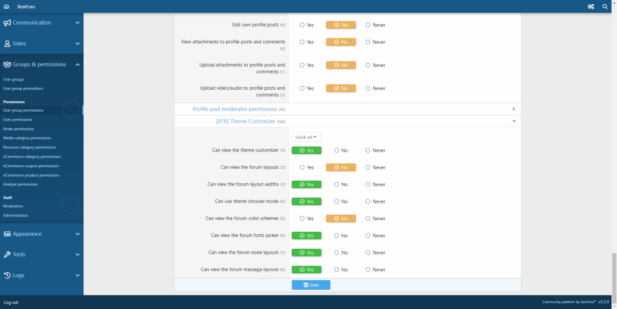Select Never for 'Can view the theme customizer'
Image resolution: width=617 pixels, height=309 pixels.
368,150
